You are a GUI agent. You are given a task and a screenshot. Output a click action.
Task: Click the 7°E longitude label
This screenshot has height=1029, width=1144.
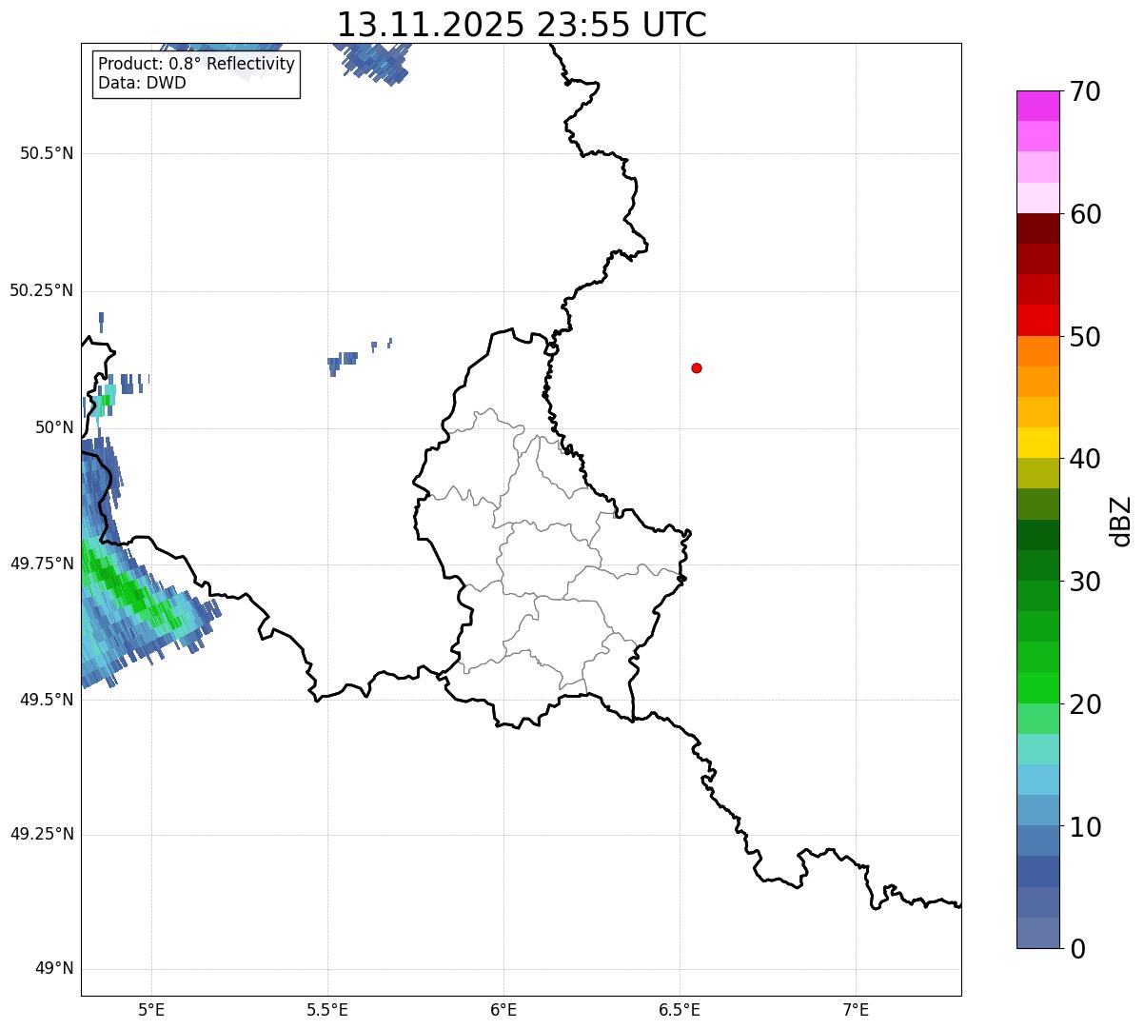click(856, 1009)
